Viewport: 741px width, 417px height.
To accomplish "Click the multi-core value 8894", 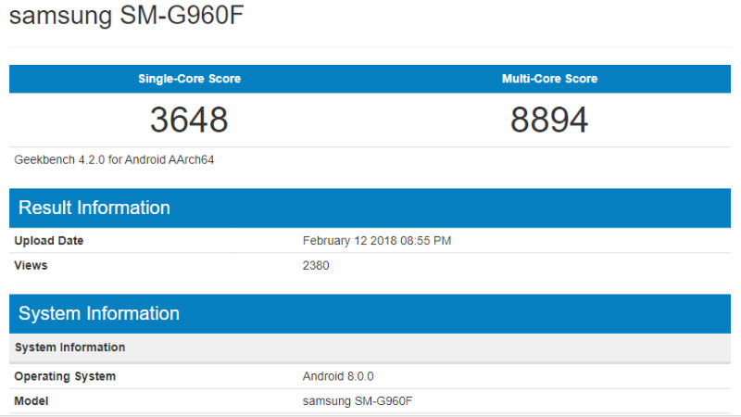I will pos(549,120).
